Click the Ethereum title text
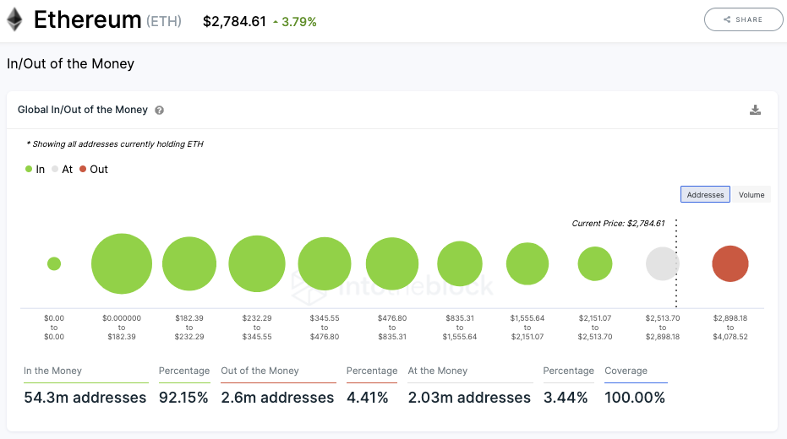This screenshot has height=439, width=787. point(87,20)
